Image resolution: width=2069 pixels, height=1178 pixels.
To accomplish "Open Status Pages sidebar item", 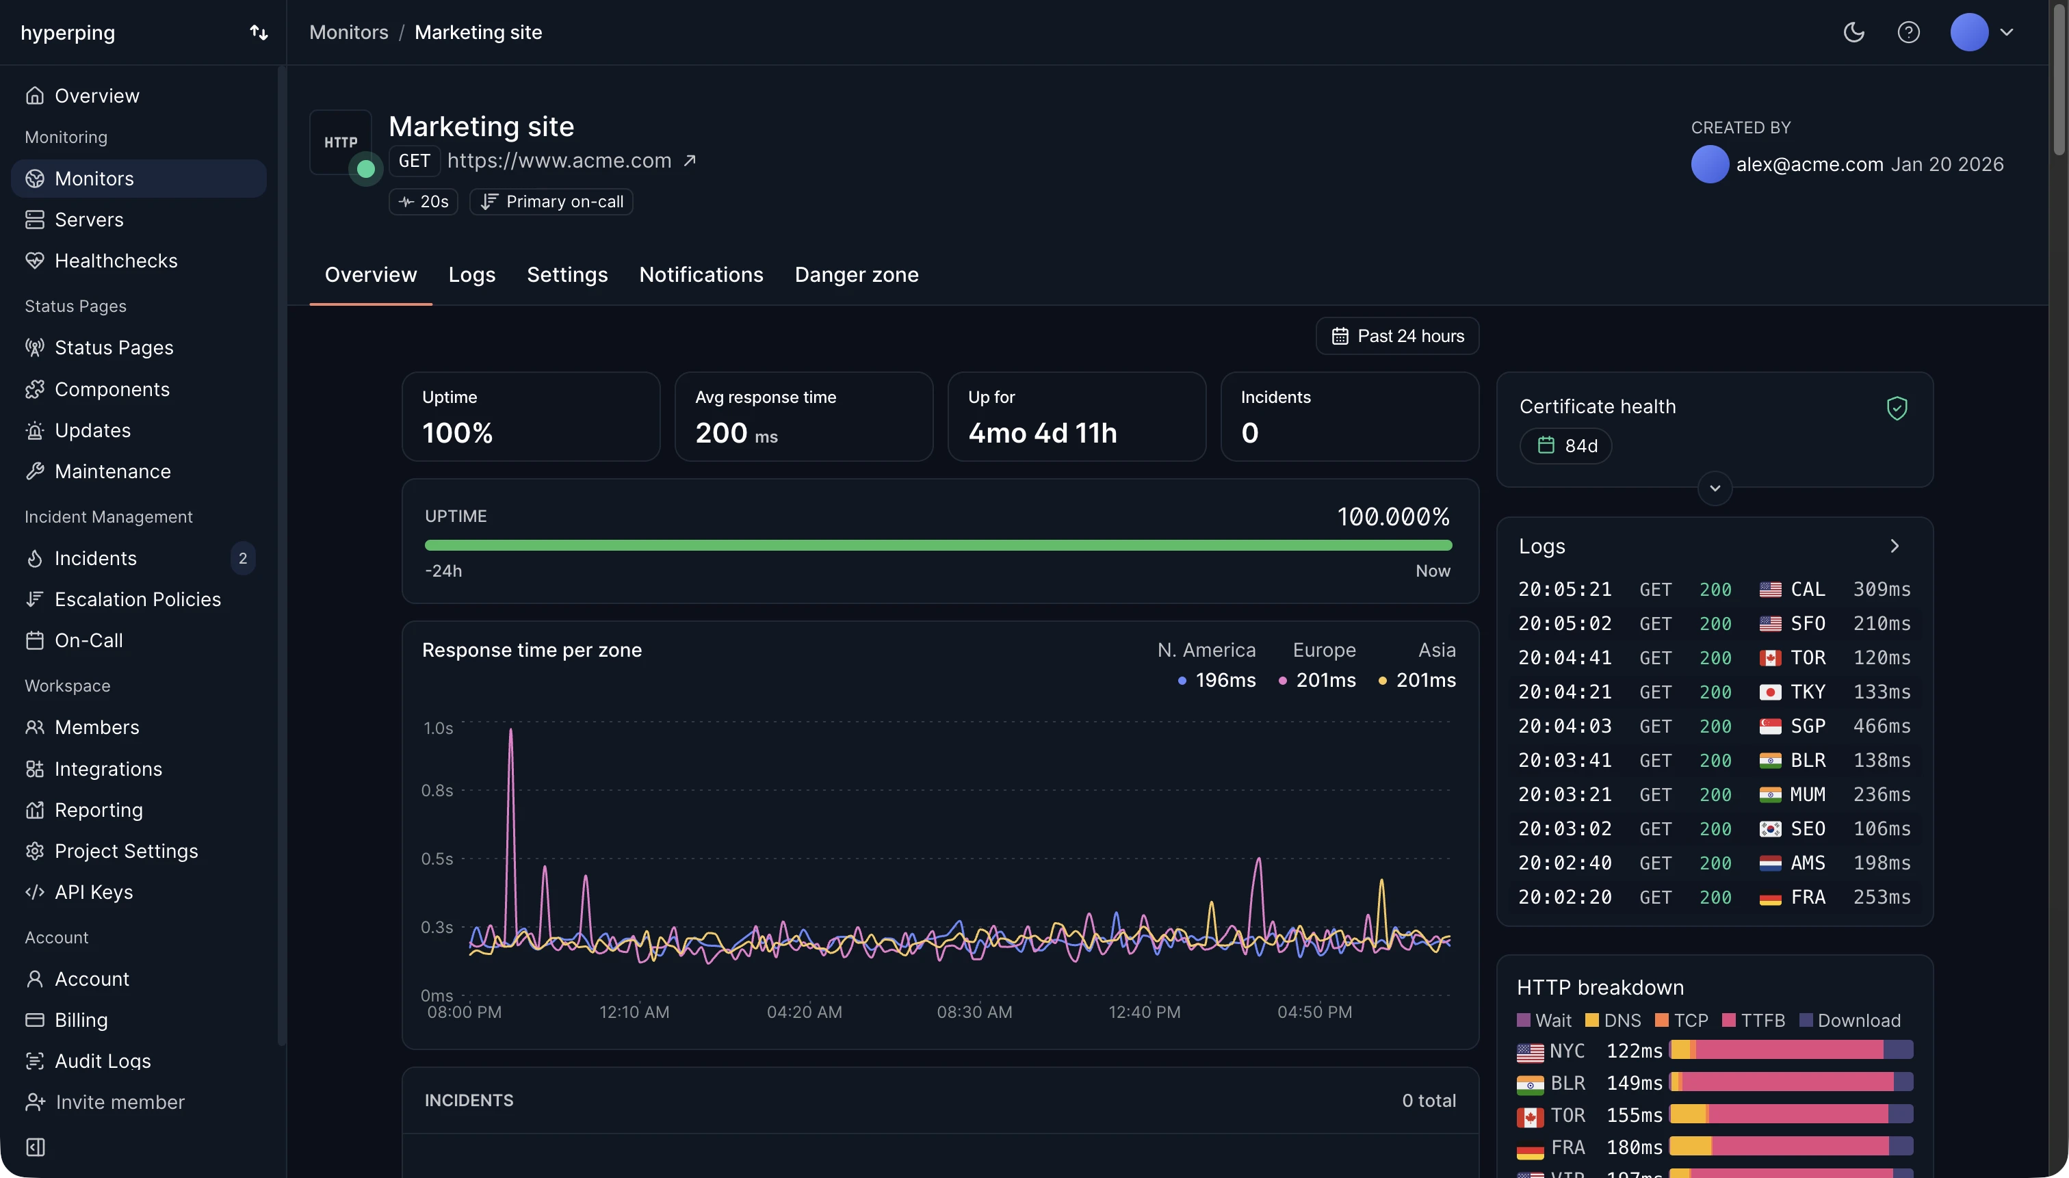I will coord(138,347).
